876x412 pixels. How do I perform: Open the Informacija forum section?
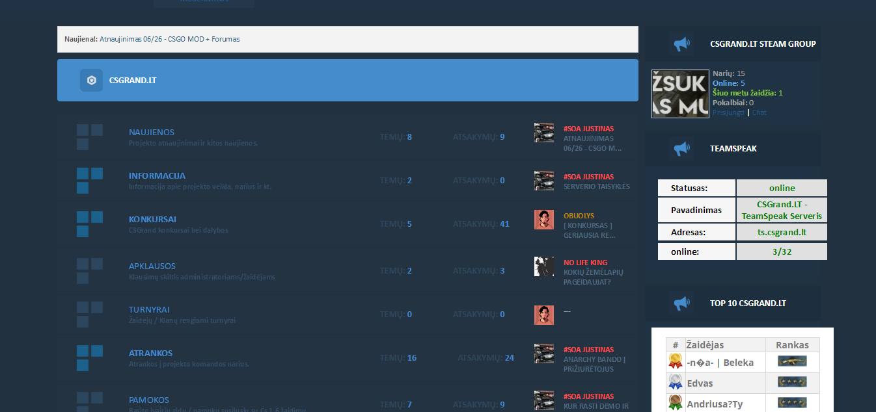point(157,176)
